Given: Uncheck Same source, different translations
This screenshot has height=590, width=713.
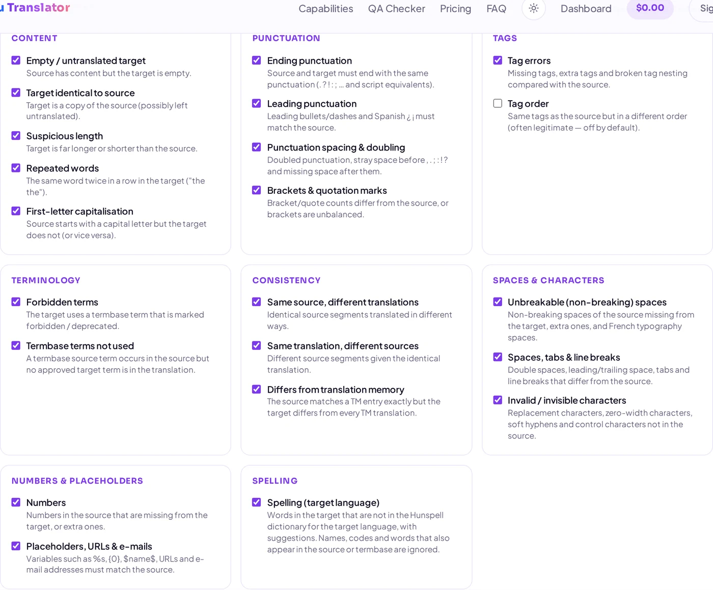Looking at the screenshot, I should click(x=257, y=302).
